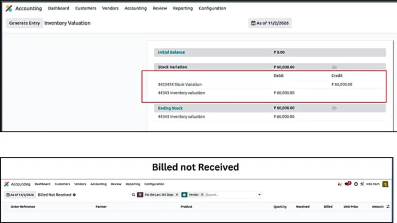The width and height of the screenshot is (397, 223).
Task: Tick the select-all checkbox in the table header
Action: tap(6, 207)
